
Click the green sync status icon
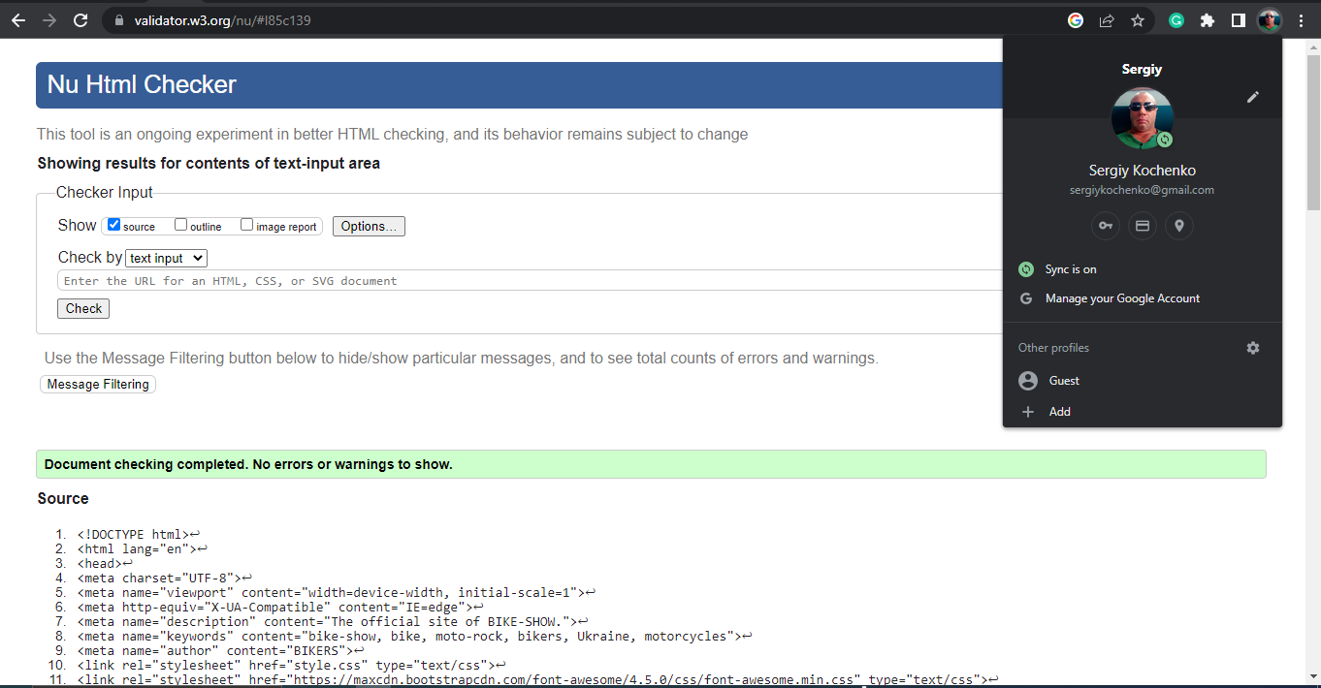click(1026, 269)
